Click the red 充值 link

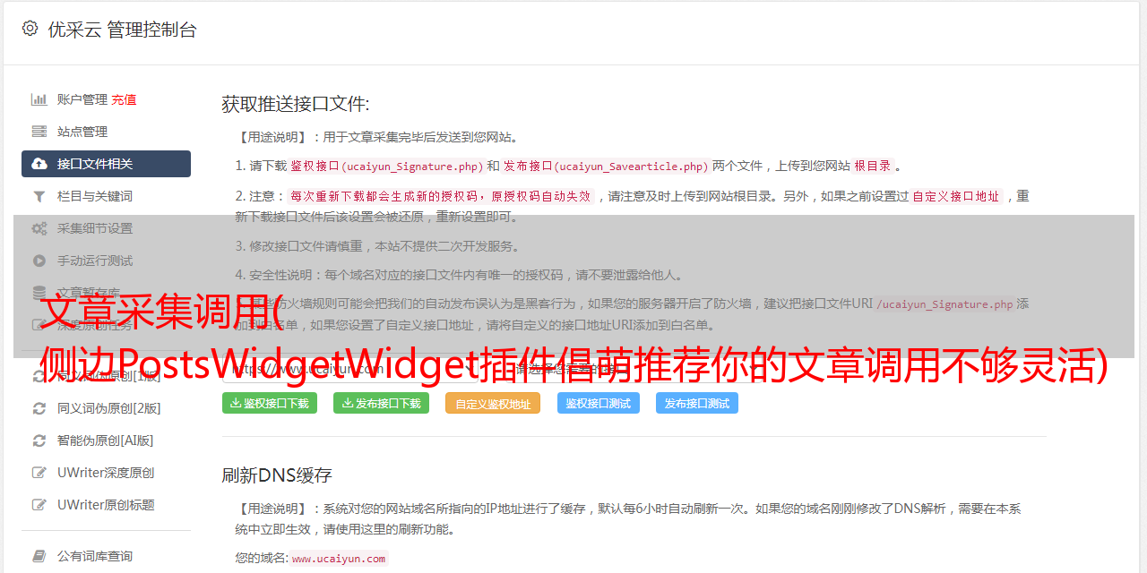(x=125, y=99)
